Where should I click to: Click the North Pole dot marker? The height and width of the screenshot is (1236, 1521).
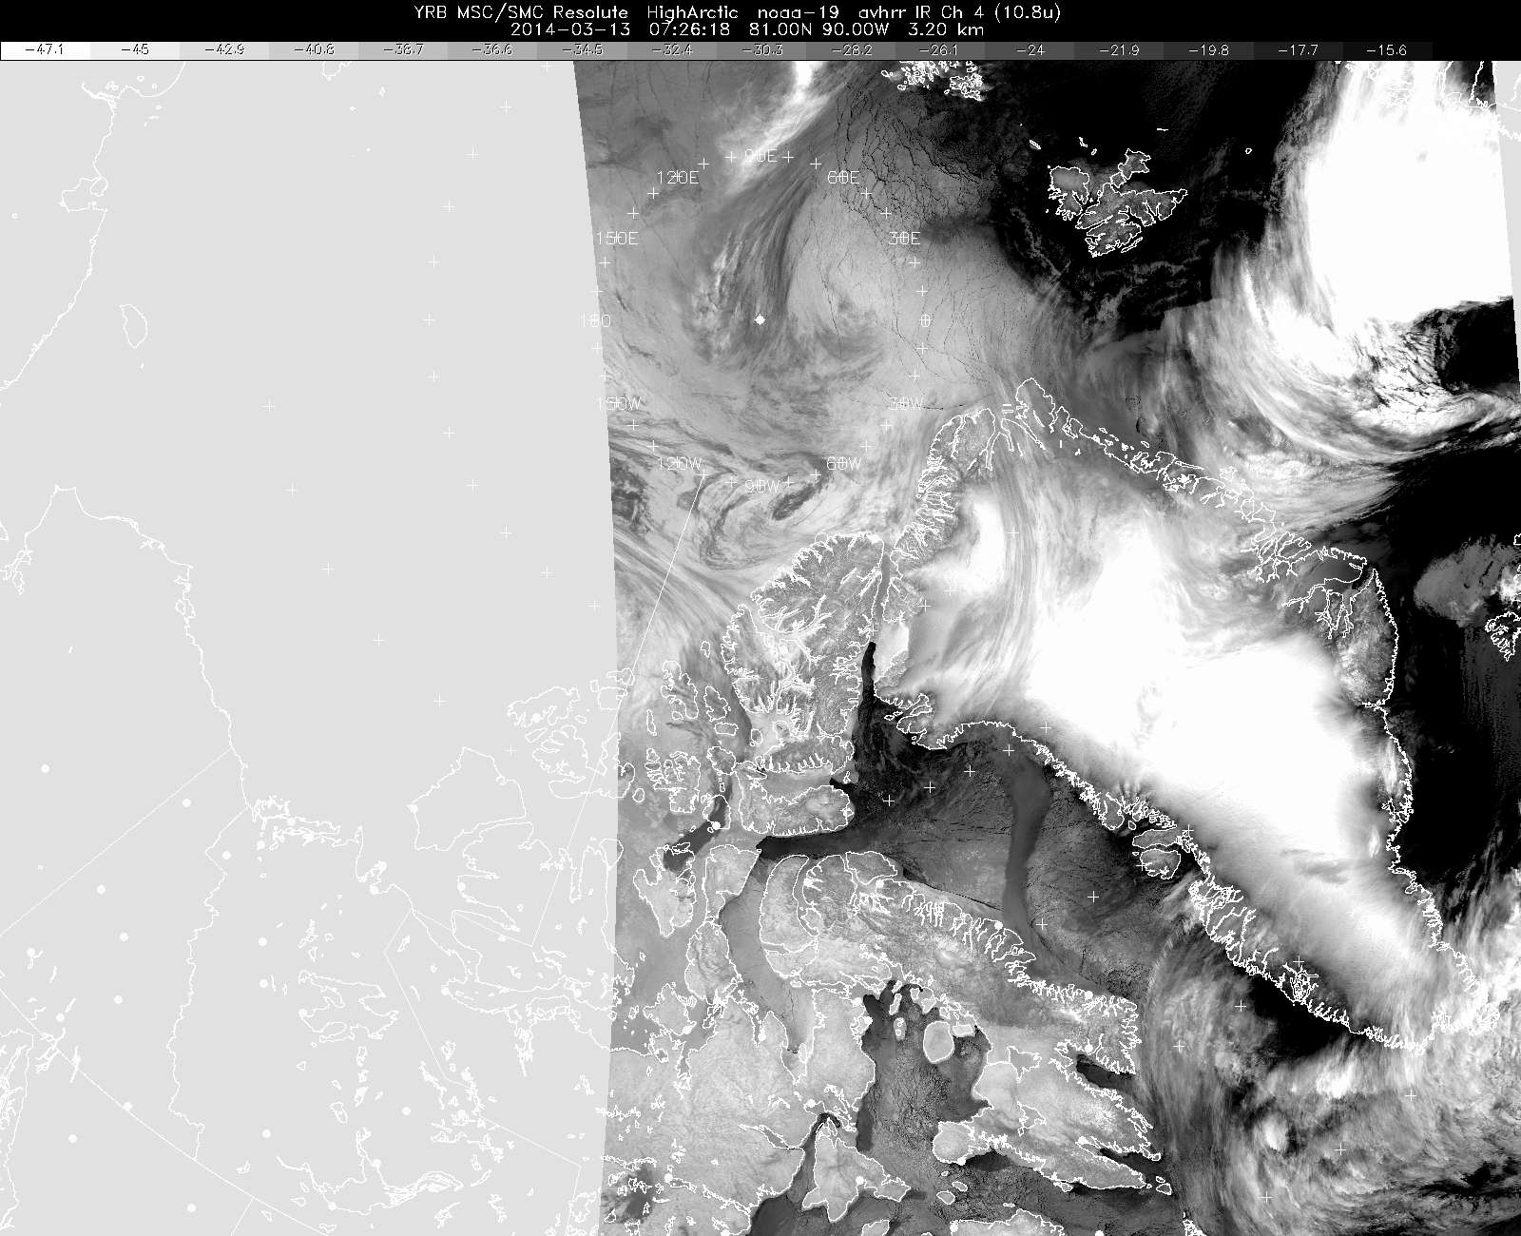[759, 320]
